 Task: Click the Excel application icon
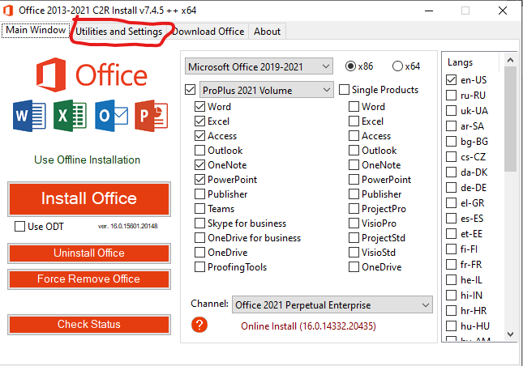click(70, 116)
